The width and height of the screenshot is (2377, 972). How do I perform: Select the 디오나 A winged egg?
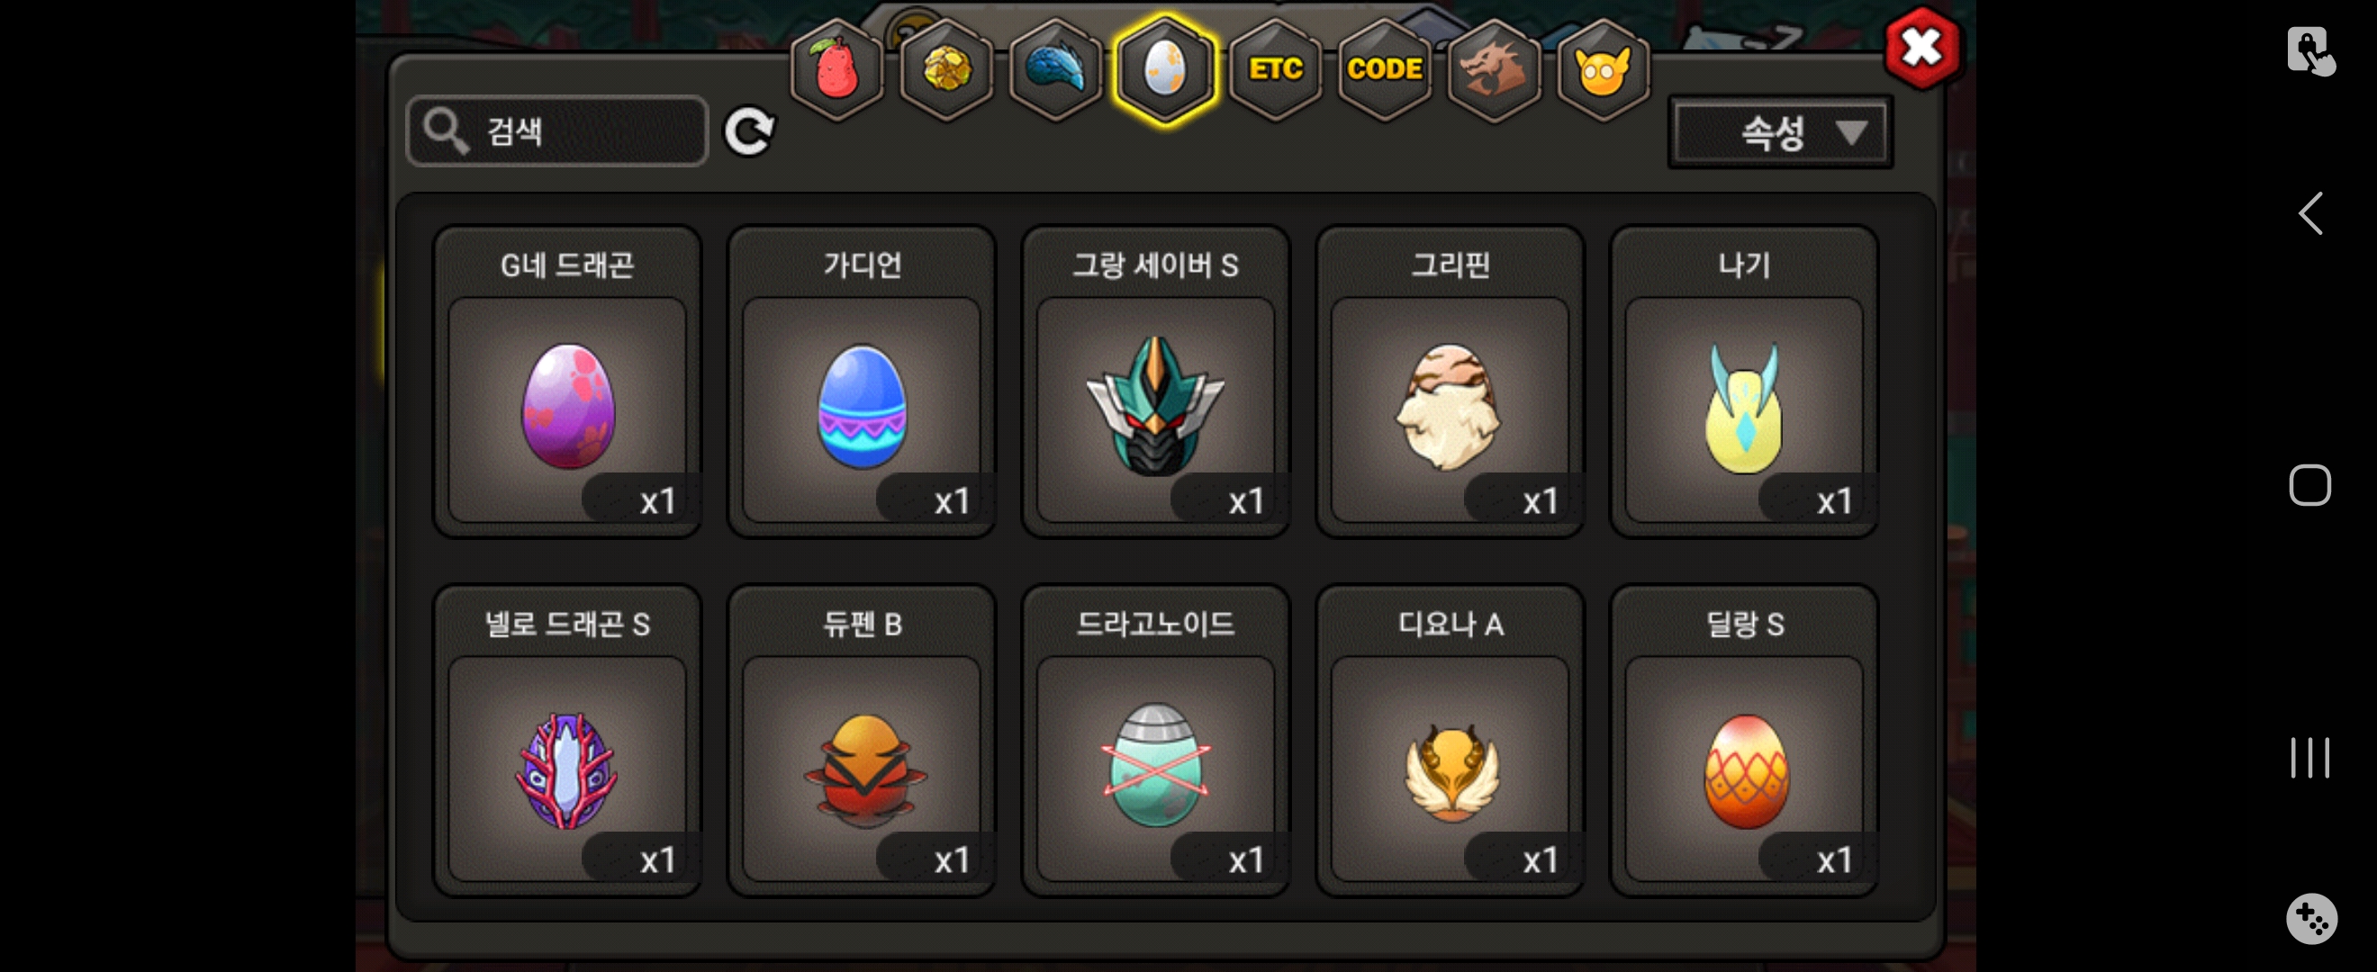1450,740
